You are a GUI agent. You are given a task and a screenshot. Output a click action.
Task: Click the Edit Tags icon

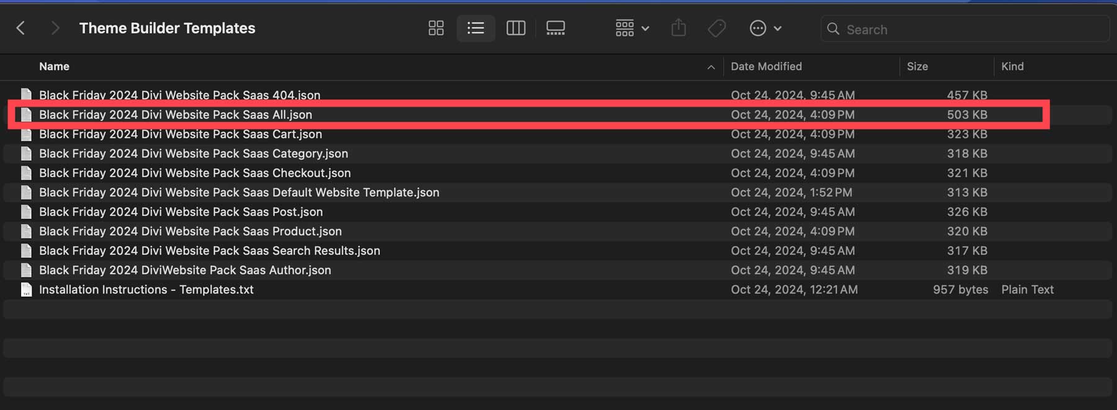point(717,28)
